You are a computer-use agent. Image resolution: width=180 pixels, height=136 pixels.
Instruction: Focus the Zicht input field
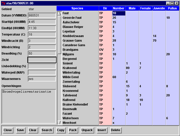(x=42, y=60)
